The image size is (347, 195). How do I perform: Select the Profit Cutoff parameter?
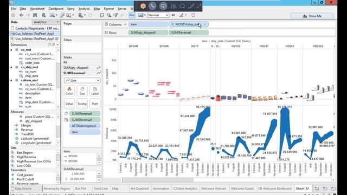tap(25, 179)
